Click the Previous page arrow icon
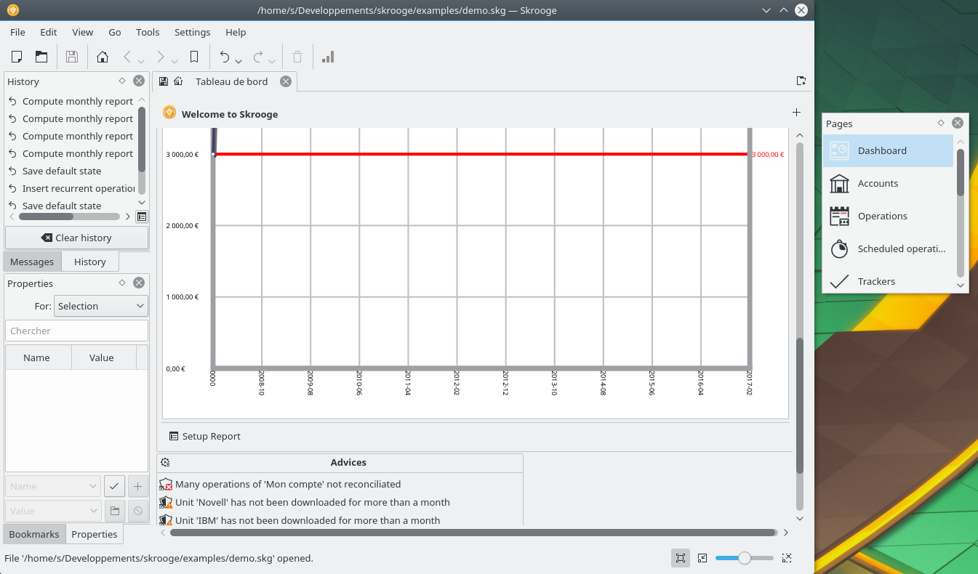Image resolution: width=978 pixels, height=574 pixels. (x=127, y=57)
